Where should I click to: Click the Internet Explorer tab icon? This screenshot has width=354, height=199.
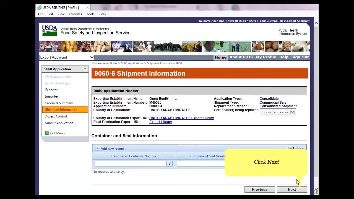(x=39, y=7)
